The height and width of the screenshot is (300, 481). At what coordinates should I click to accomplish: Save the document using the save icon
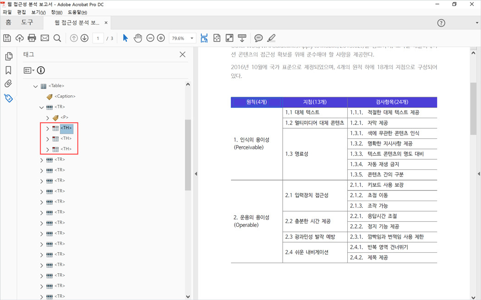pyautogui.click(x=7, y=38)
